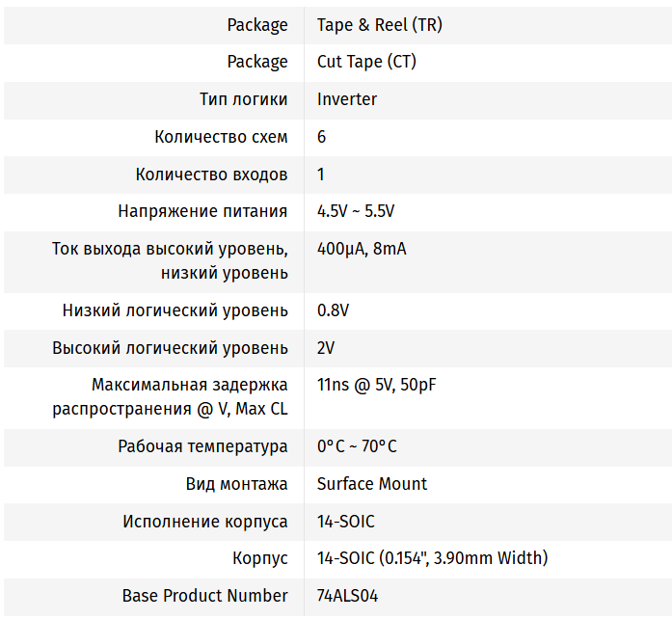Select the "Inverter" logic type value

point(347,99)
